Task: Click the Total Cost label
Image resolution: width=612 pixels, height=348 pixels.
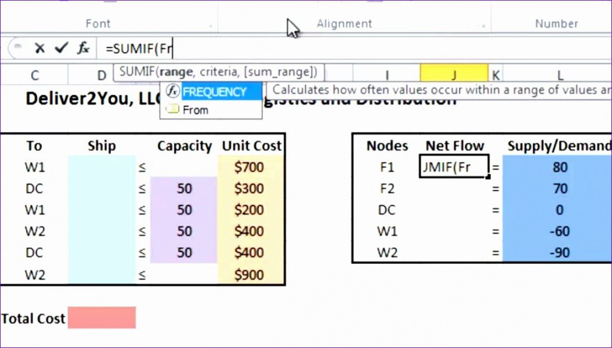Action: (33, 318)
